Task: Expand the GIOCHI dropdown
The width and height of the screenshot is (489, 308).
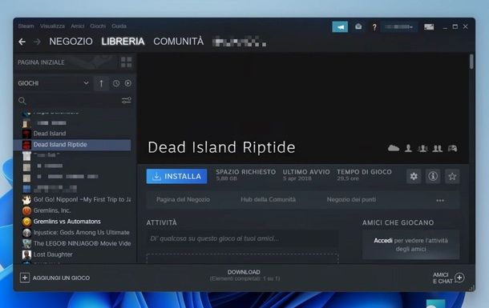Action: (86, 83)
